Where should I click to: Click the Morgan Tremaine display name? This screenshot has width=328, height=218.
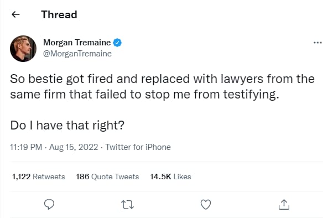[77, 43]
